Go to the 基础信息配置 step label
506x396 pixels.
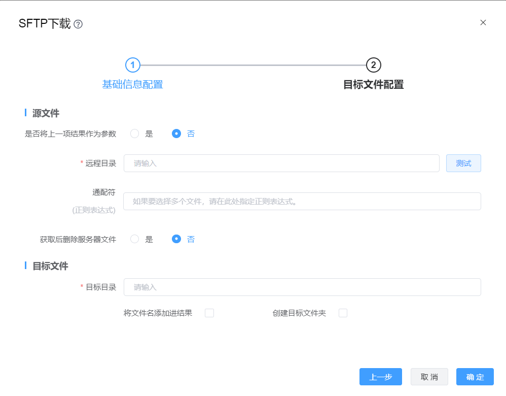132,85
